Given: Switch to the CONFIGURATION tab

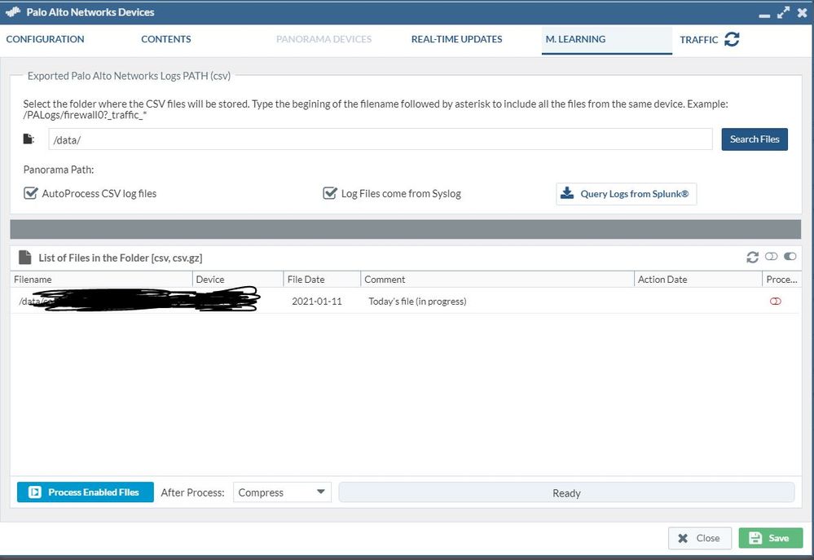Looking at the screenshot, I should click(x=45, y=39).
